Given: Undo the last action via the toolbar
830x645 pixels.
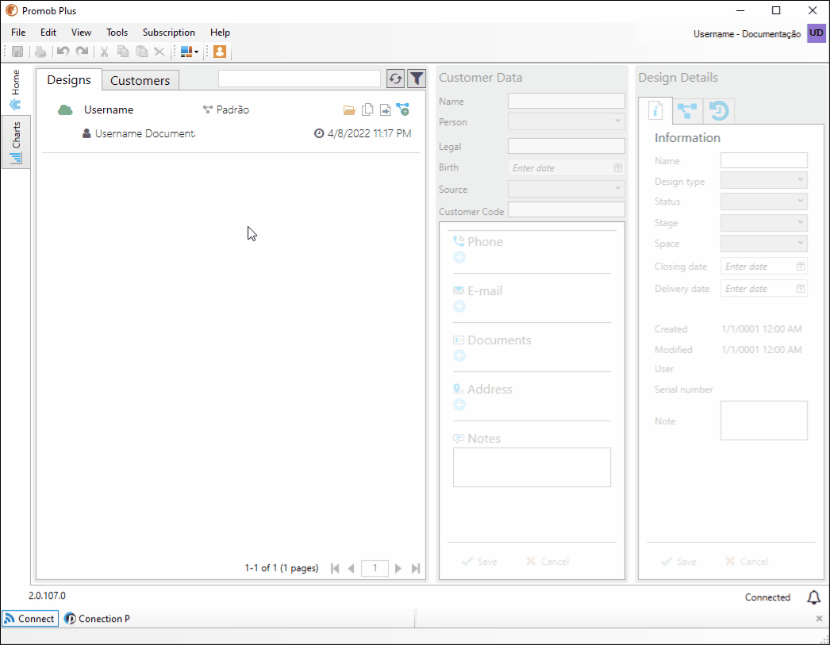Looking at the screenshot, I should (x=63, y=52).
